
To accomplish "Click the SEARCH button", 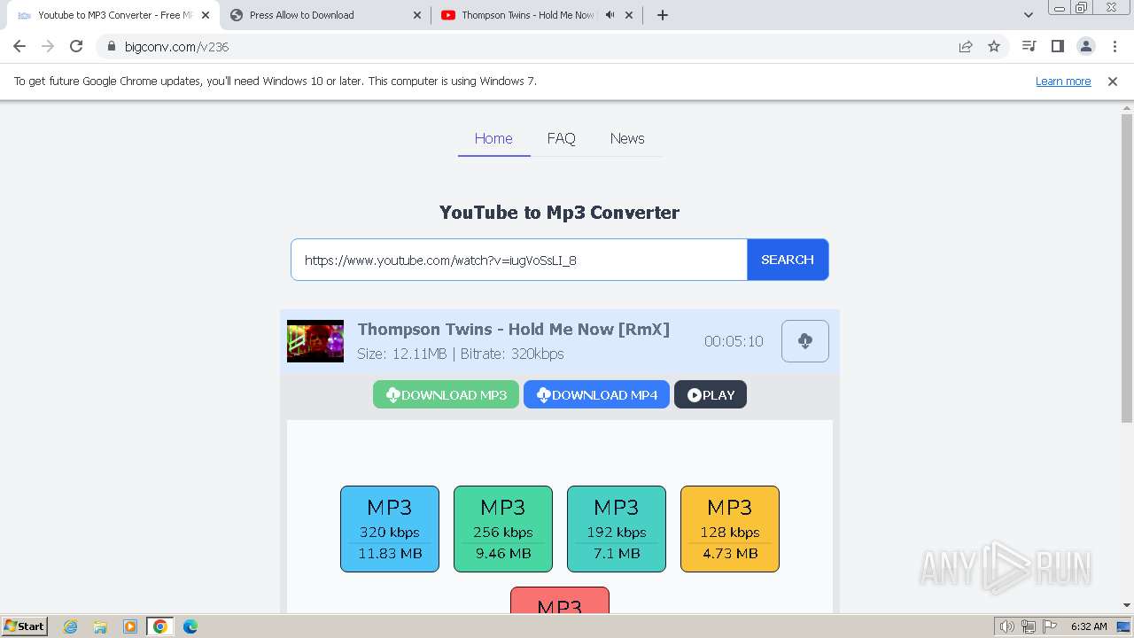I will coord(788,260).
